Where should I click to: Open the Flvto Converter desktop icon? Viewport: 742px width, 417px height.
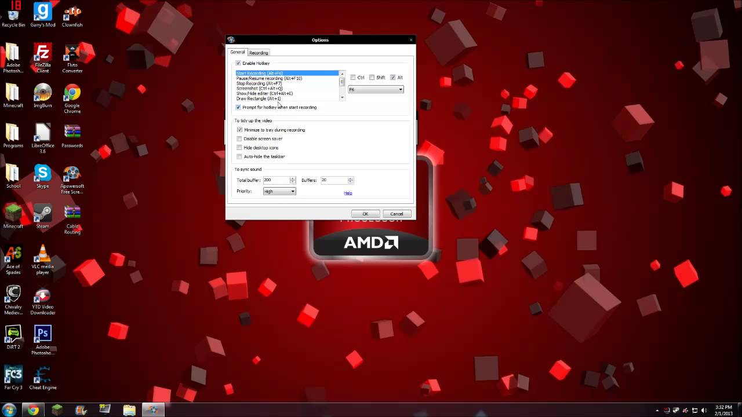click(72, 58)
